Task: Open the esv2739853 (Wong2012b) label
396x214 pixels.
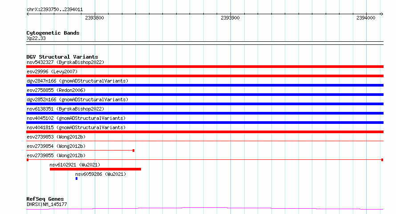Action: [x=56, y=137]
